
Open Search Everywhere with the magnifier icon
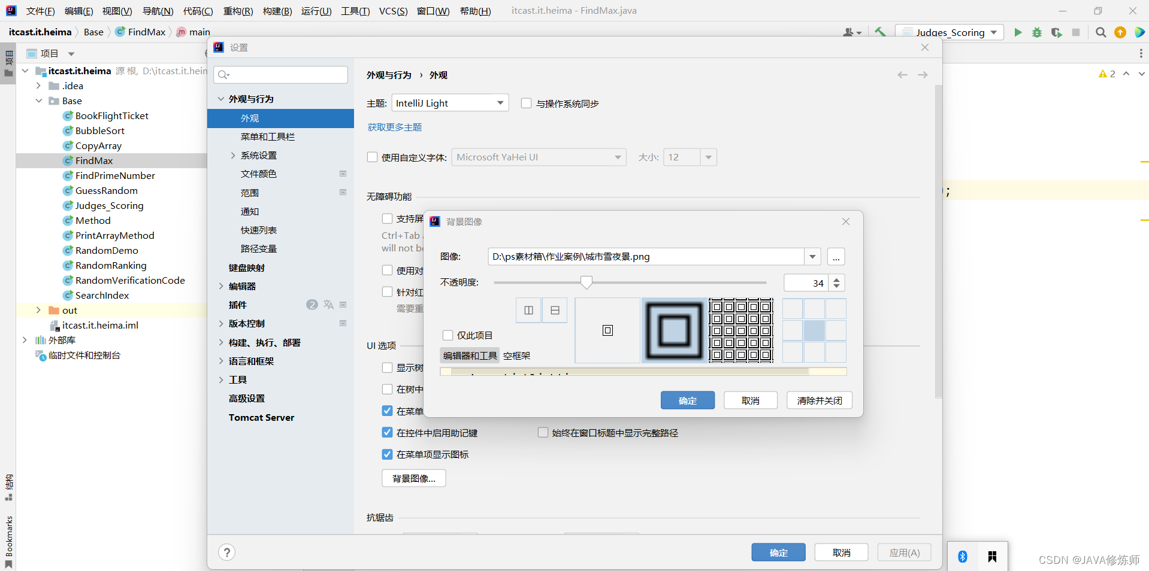click(x=1100, y=32)
